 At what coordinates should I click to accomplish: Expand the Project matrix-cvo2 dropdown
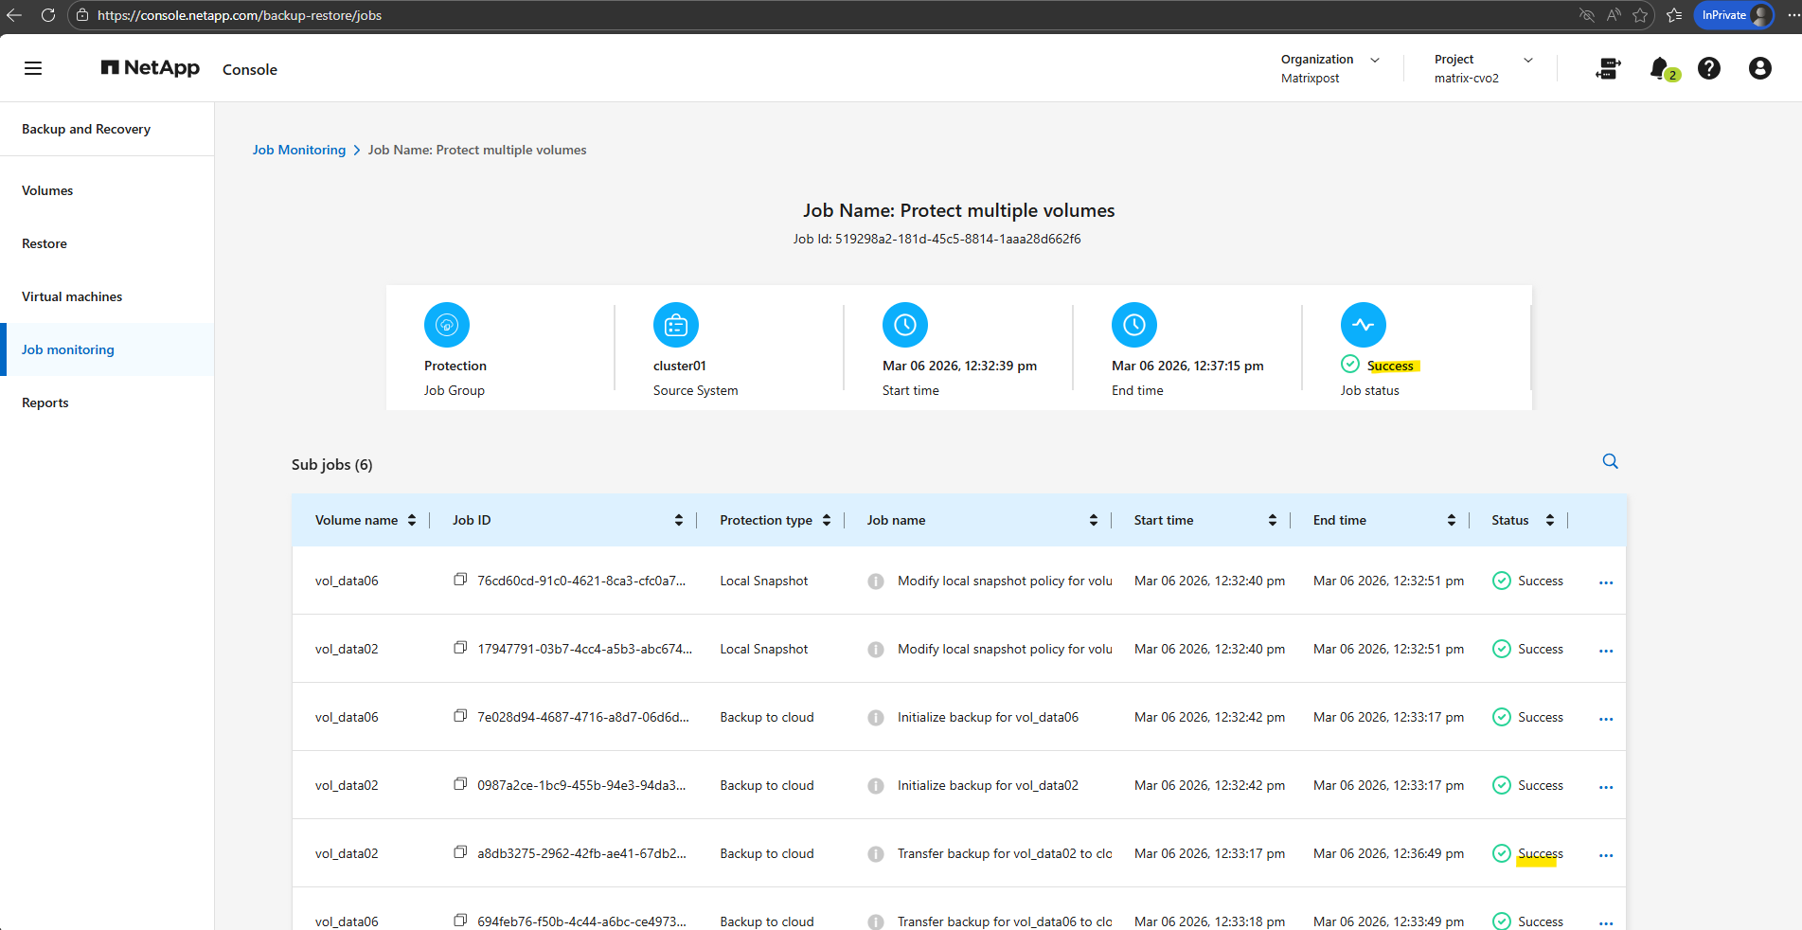pos(1527,60)
